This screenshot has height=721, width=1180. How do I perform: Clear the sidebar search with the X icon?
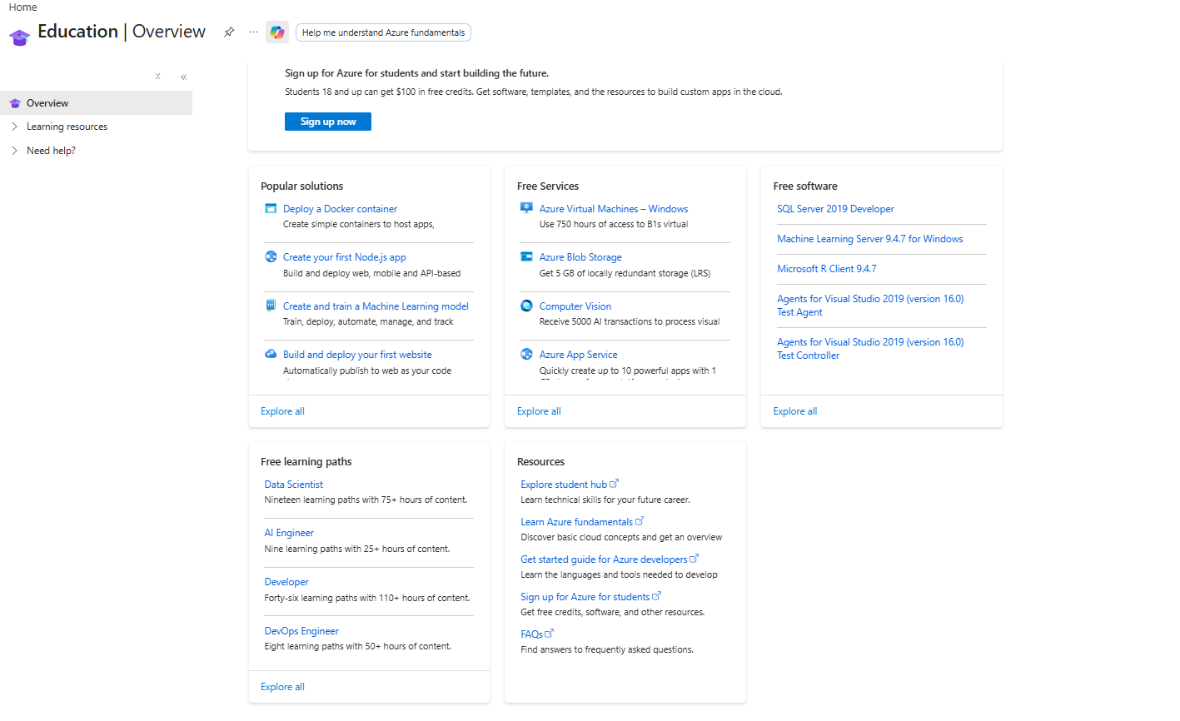pyautogui.click(x=157, y=77)
